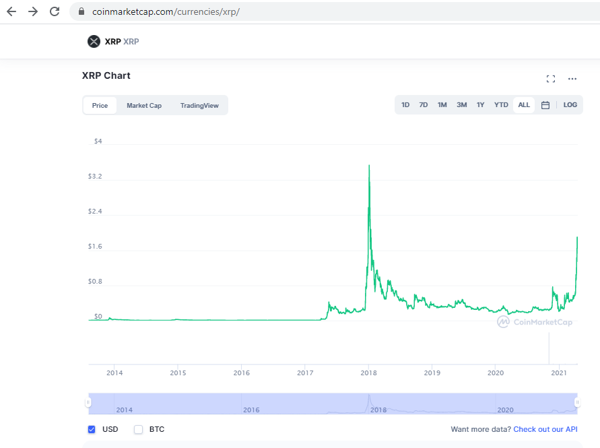Click the XRP Chart heading
Screen dimensions: 600x448
106,75
